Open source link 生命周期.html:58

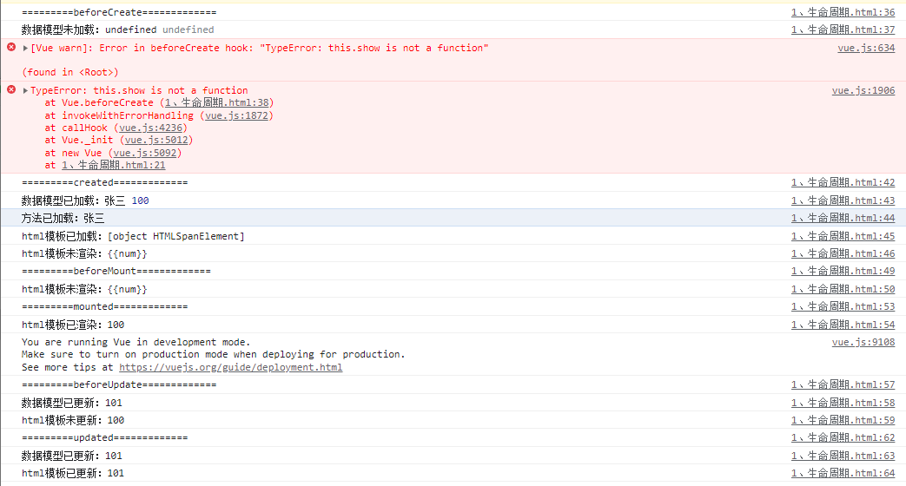tap(843, 403)
